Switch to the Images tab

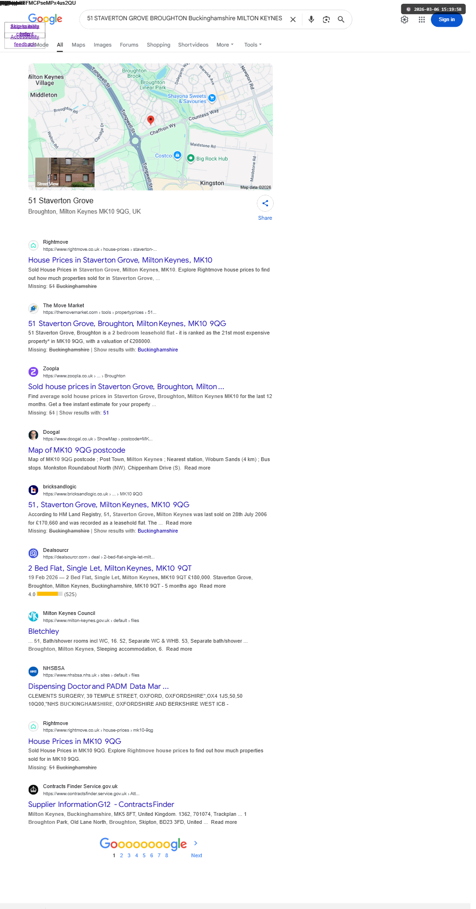pos(103,45)
